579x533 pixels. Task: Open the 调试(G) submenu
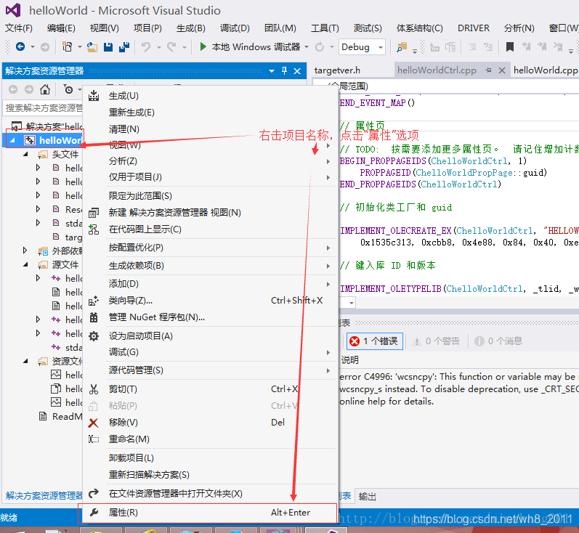pos(210,352)
